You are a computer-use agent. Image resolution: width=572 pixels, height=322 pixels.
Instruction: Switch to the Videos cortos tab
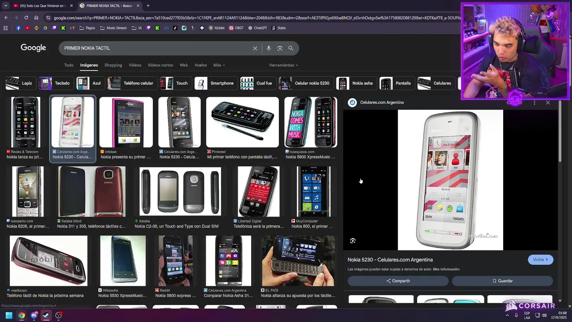[160, 65]
